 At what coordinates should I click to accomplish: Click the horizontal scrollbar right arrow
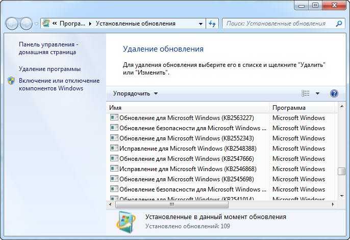click(x=333, y=204)
